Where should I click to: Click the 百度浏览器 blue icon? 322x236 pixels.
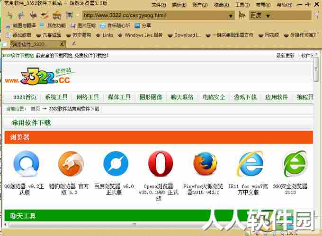tap(116, 163)
